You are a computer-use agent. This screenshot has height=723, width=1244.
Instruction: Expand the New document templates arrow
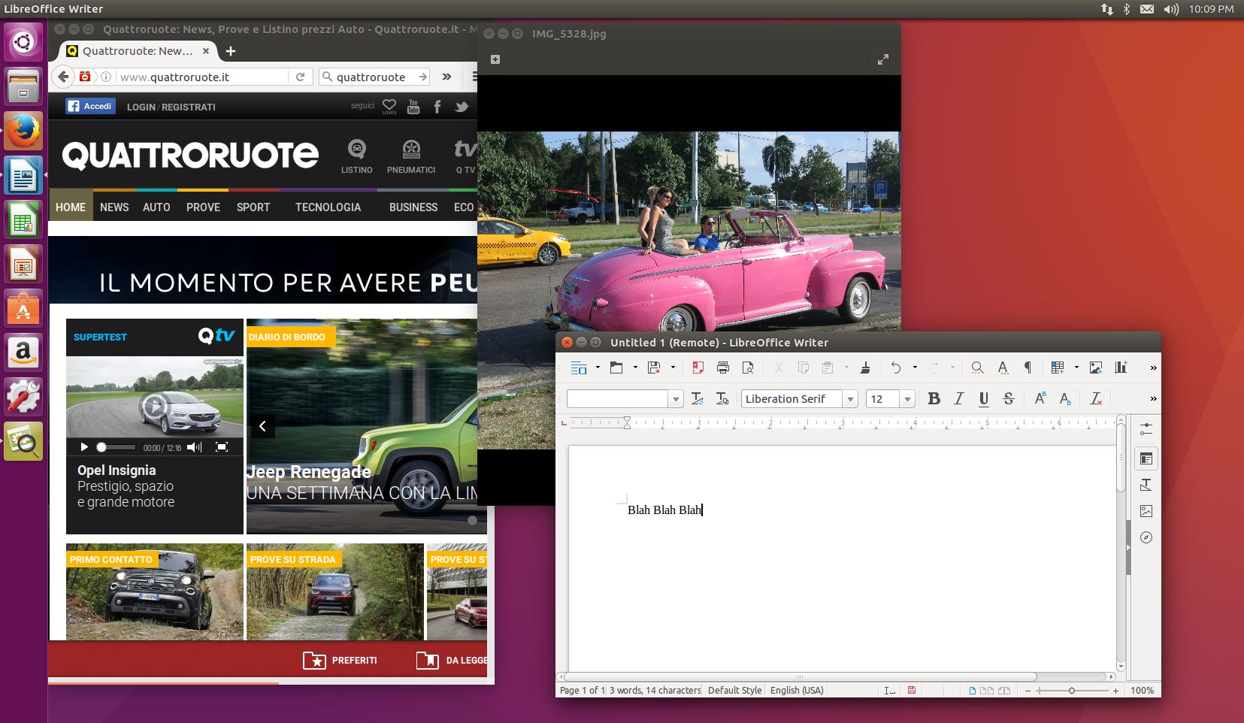(x=598, y=368)
